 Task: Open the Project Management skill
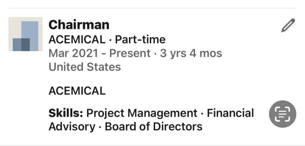142,113
